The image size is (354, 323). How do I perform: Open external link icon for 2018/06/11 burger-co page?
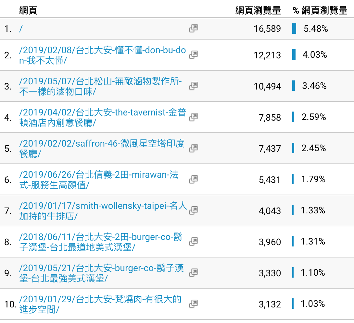tap(194, 242)
